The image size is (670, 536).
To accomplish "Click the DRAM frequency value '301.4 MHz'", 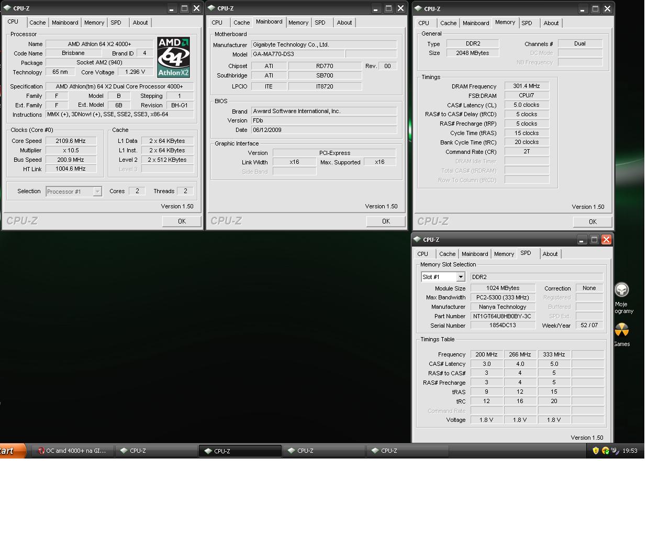I will pyautogui.click(x=527, y=86).
